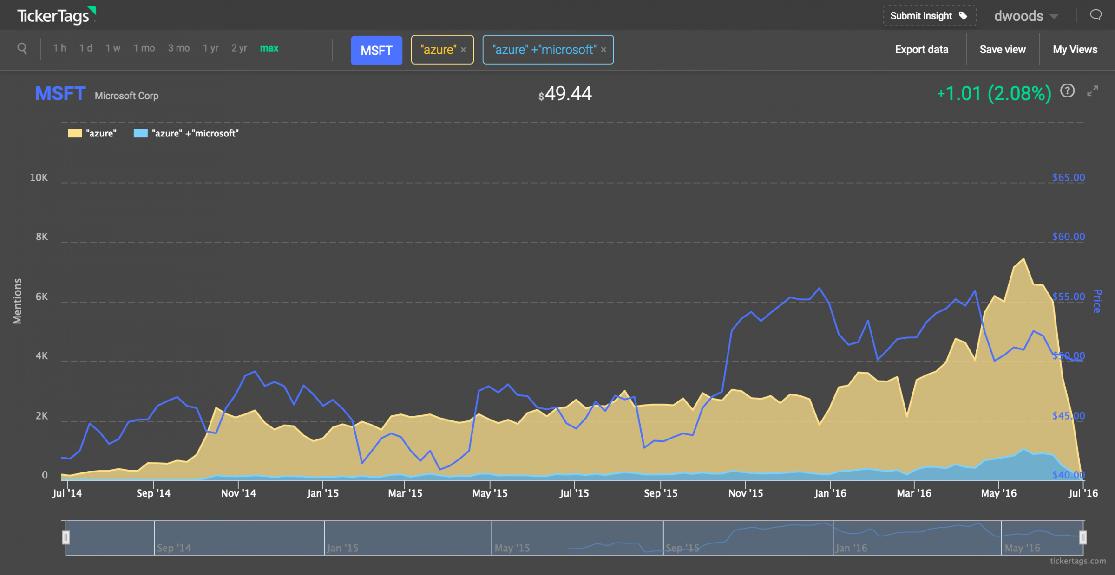This screenshot has height=575, width=1115.
Task: Open the dwoods user dropdown
Action: 1026,16
